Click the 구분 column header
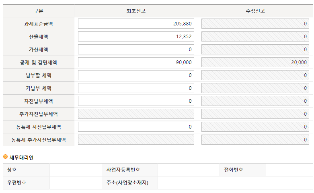This screenshot has width=314, height=193. tap(39, 11)
